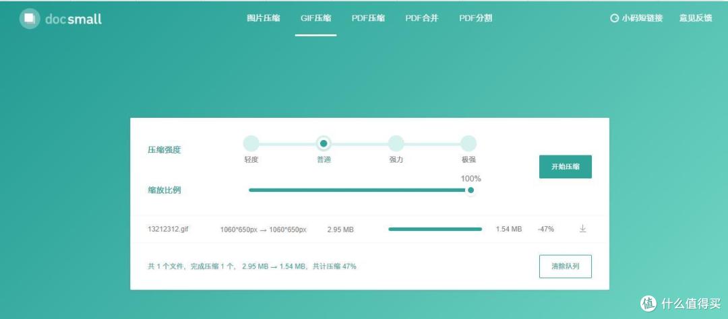Screen dimensions: 728x319
Task: Select 极强 compression strength
Action: click(468, 143)
